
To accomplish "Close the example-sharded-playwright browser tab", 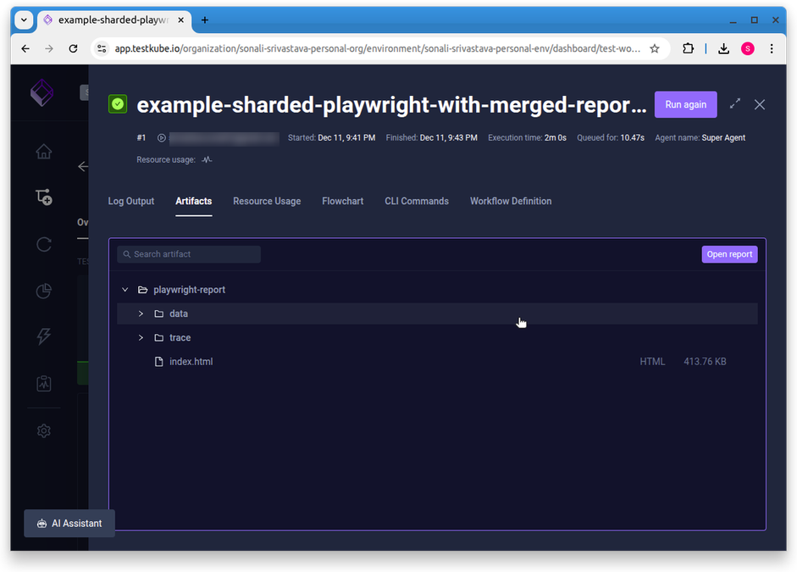I will (x=180, y=19).
